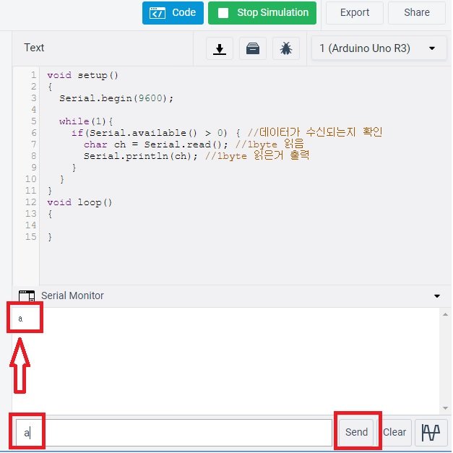This screenshot has height=453, width=453.
Task: Click the 'Serial Monitor' panel title
Action: pyautogui.click(x=72, y=295)
